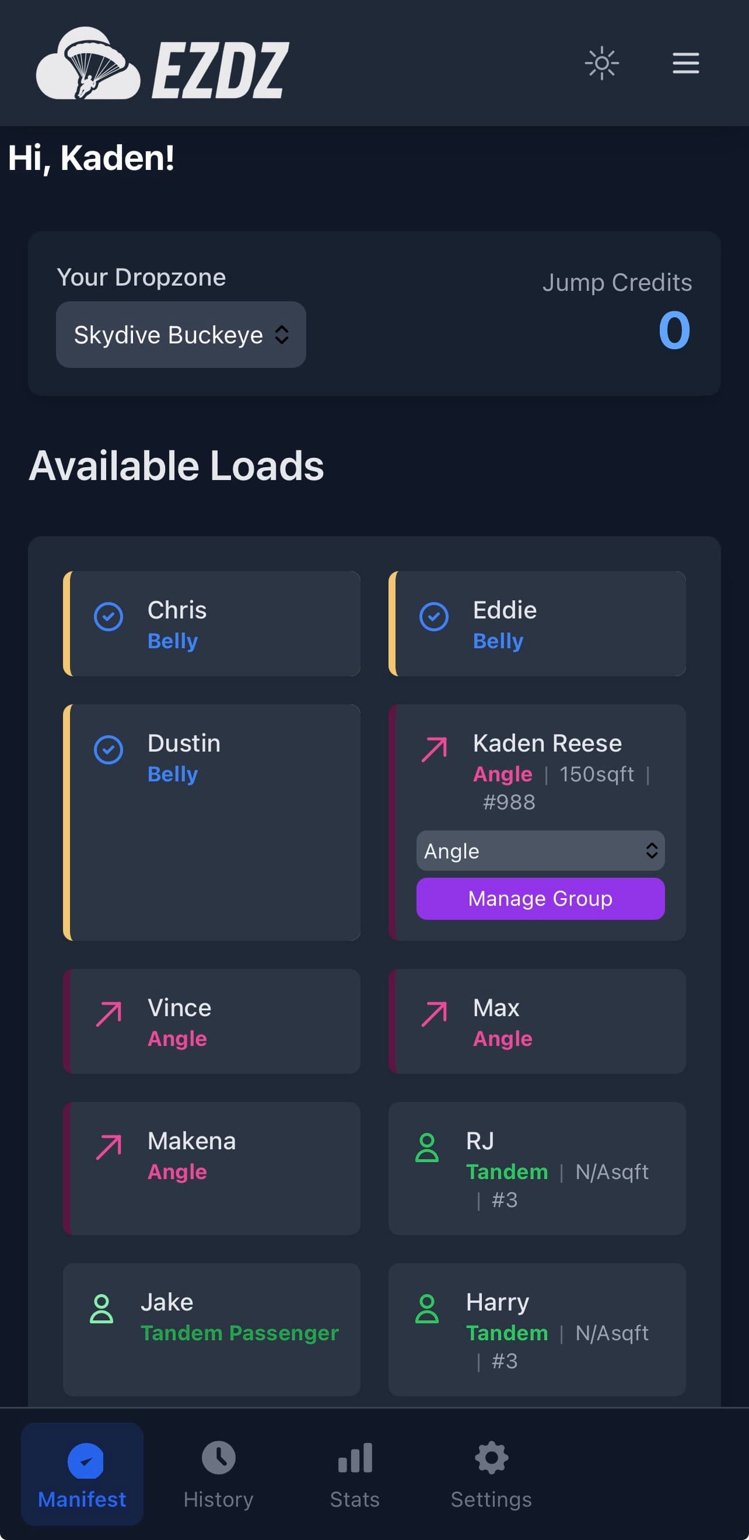The image size is (749, 1540).
Task: Click the EZDZ parachute logo
Action: pos(89,64)
